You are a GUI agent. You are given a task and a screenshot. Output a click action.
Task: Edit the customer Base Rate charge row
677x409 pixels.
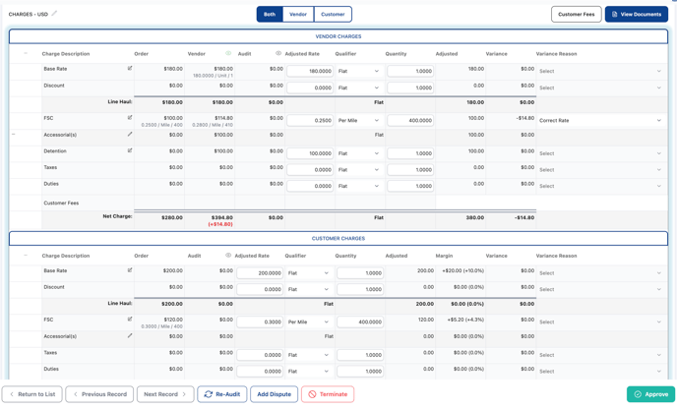pyautogui.click(x=130, y=270)
